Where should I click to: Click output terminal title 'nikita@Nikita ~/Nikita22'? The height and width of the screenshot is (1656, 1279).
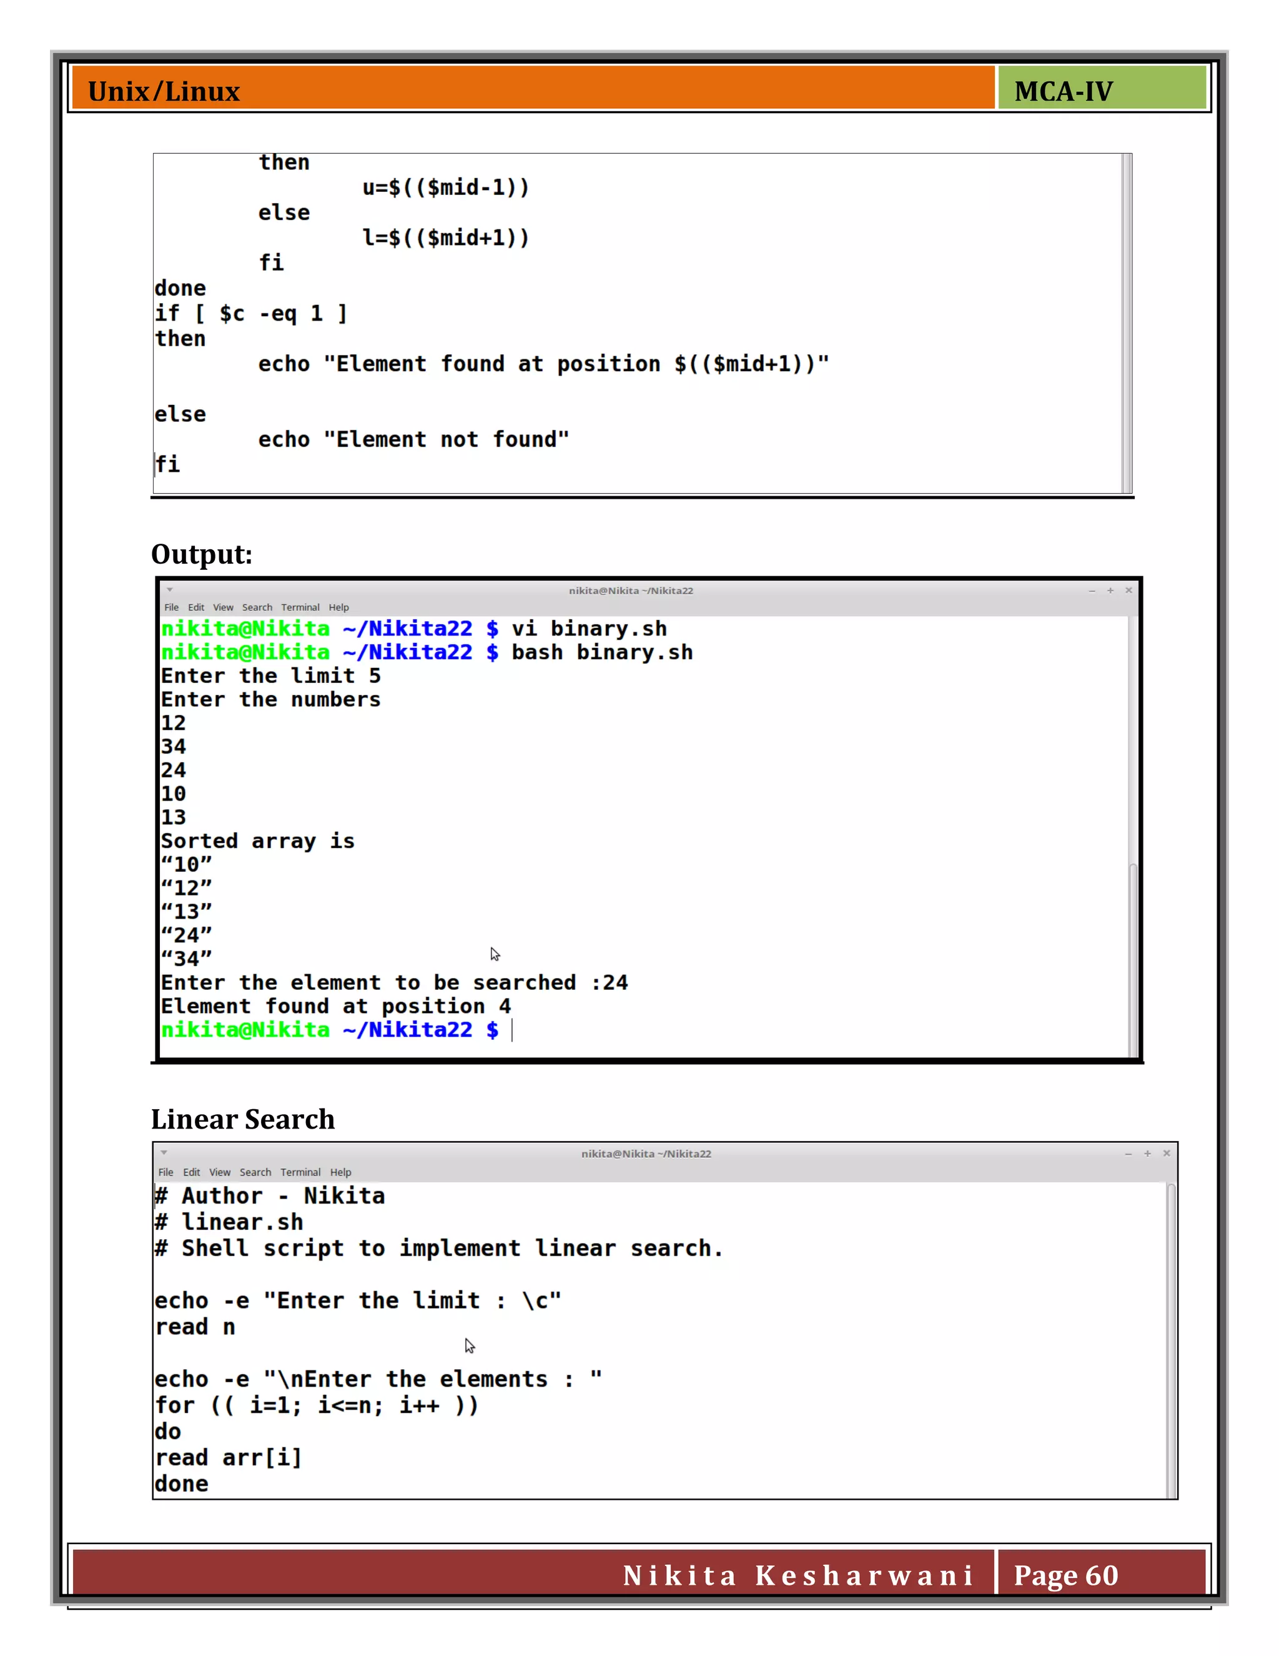(x=630, y=591)
